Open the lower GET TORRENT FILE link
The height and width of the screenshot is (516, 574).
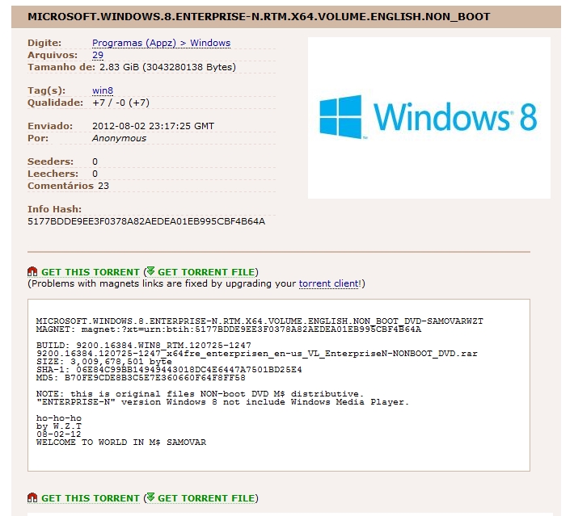206,498
